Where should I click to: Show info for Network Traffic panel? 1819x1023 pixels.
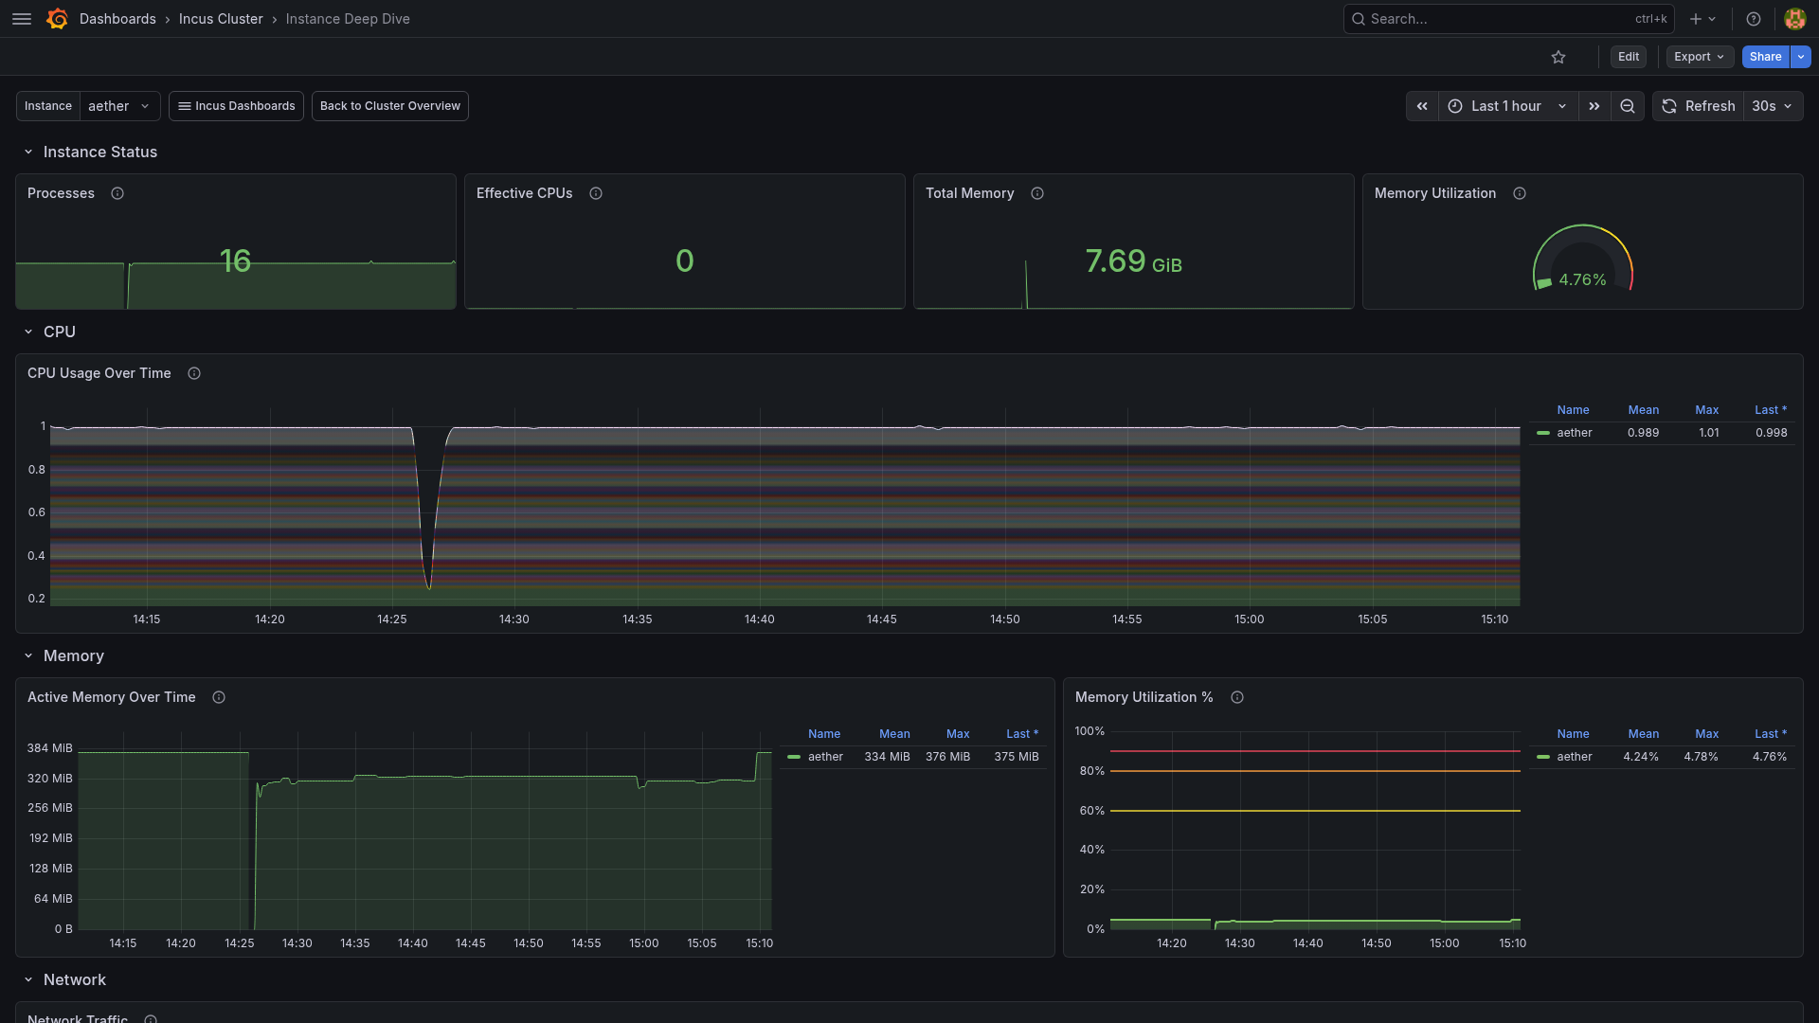[151, 1018]
